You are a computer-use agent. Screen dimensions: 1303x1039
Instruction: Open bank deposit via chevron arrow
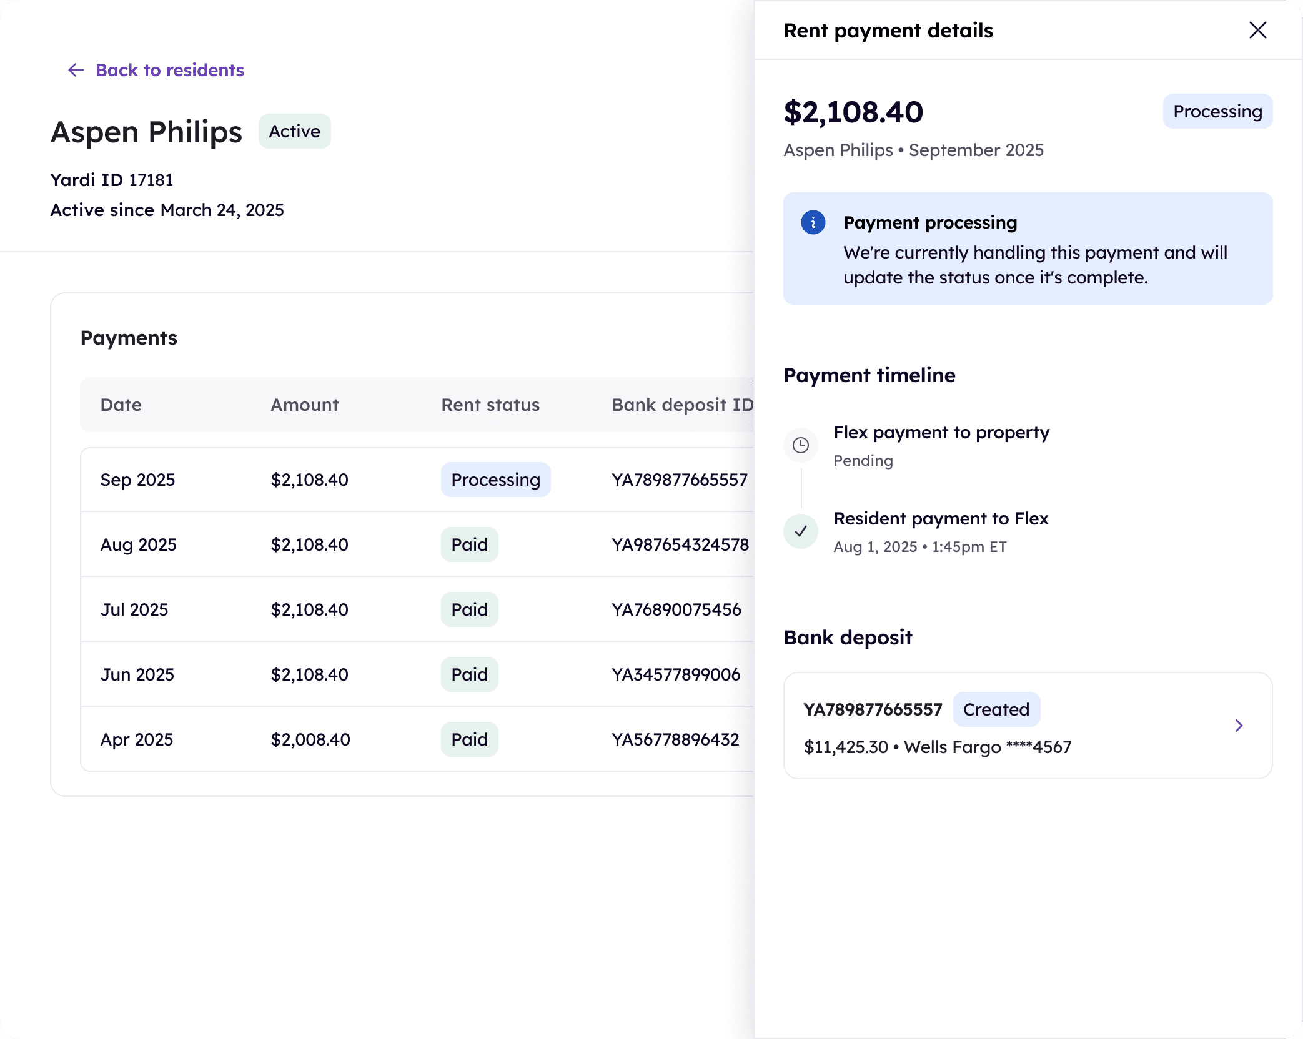point(1239,726)
